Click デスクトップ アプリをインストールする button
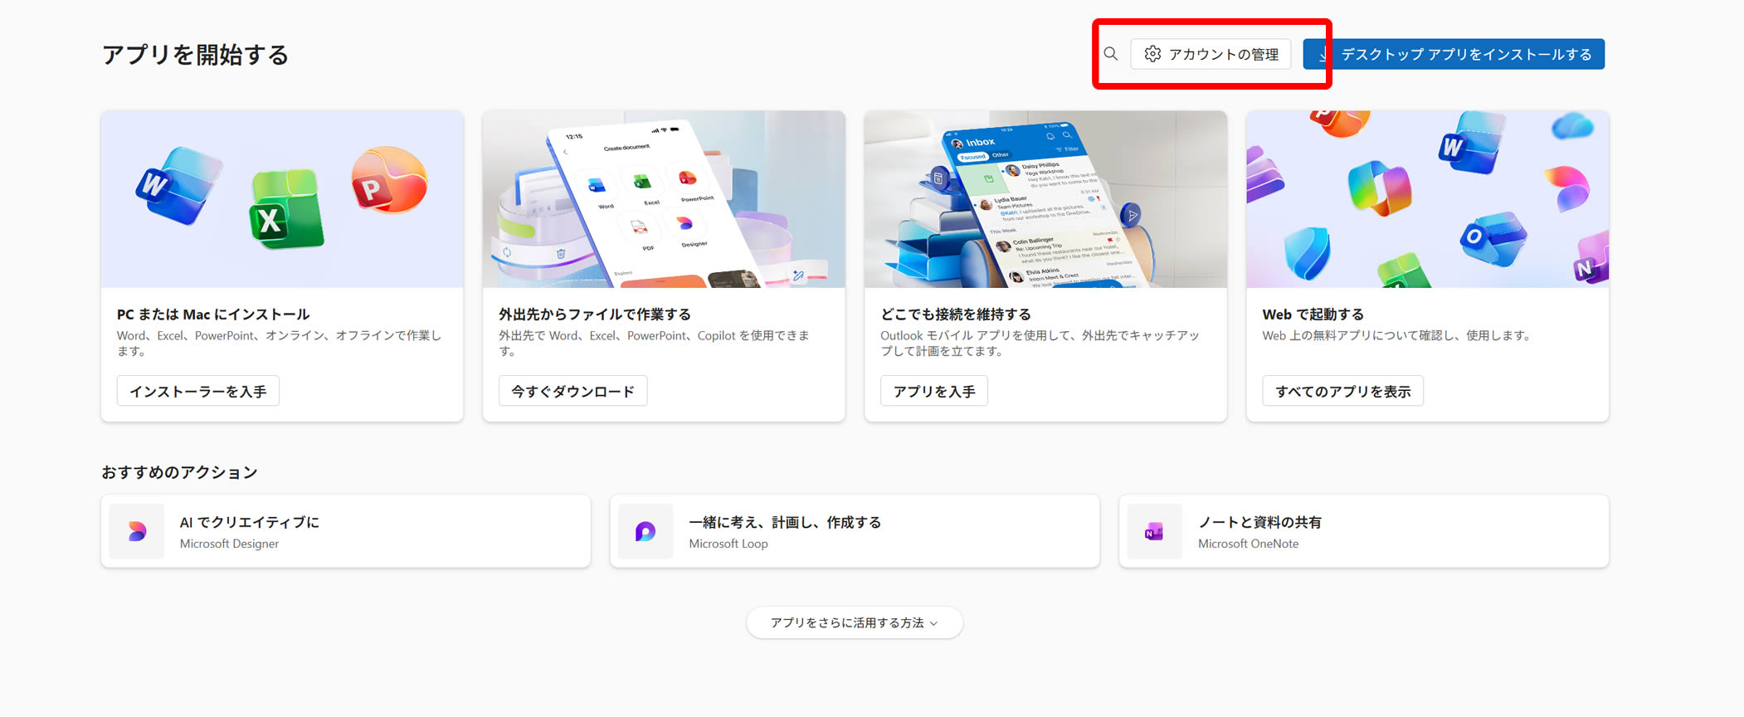This screenshot has height=717, width=1744. coord(1465,55)
